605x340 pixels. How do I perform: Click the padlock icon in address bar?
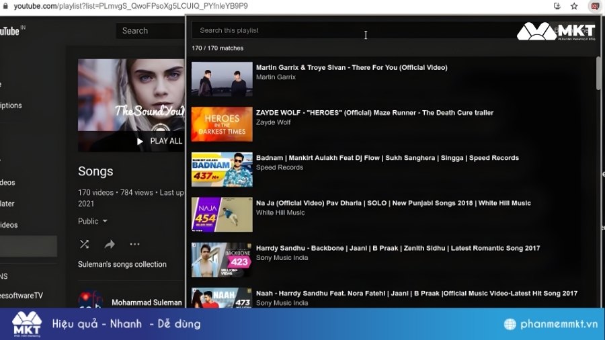pos(5,6)
